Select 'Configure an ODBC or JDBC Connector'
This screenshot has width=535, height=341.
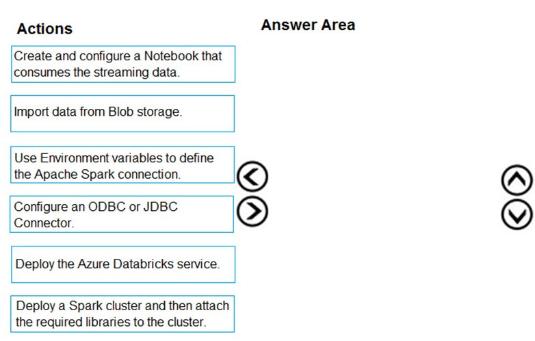(122, 214)
